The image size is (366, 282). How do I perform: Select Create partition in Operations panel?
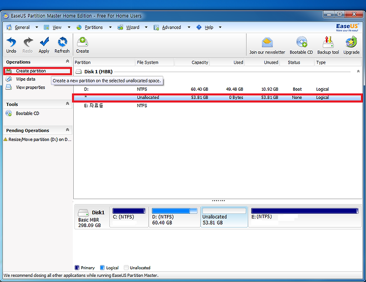tap(38, 71)
